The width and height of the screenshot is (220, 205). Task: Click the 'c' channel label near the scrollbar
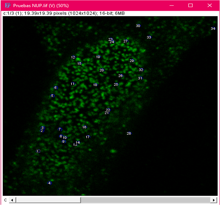[x=5, y=200]
